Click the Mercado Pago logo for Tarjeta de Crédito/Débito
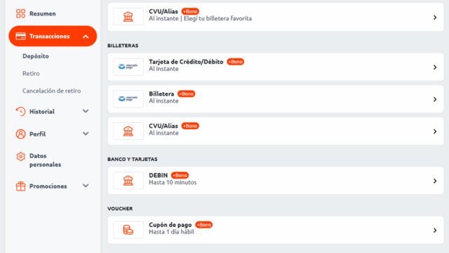 128,67
